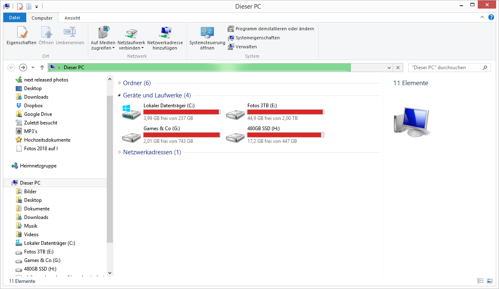Click the Forward navigation arrow
Image resolution: width=499 pixels, height=289 pixels.
[23, 68]
